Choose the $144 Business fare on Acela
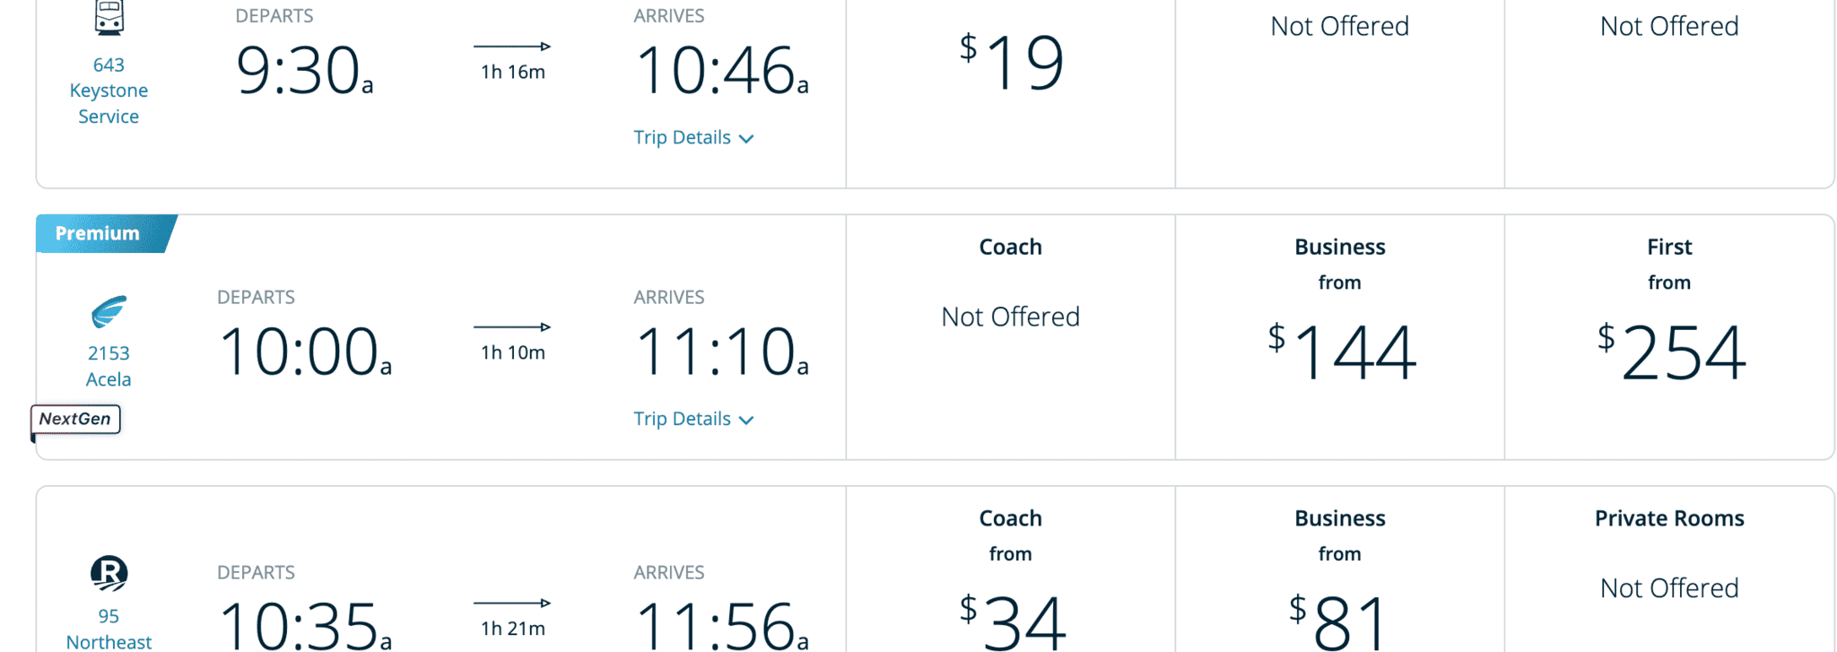 coord(1340,352)
